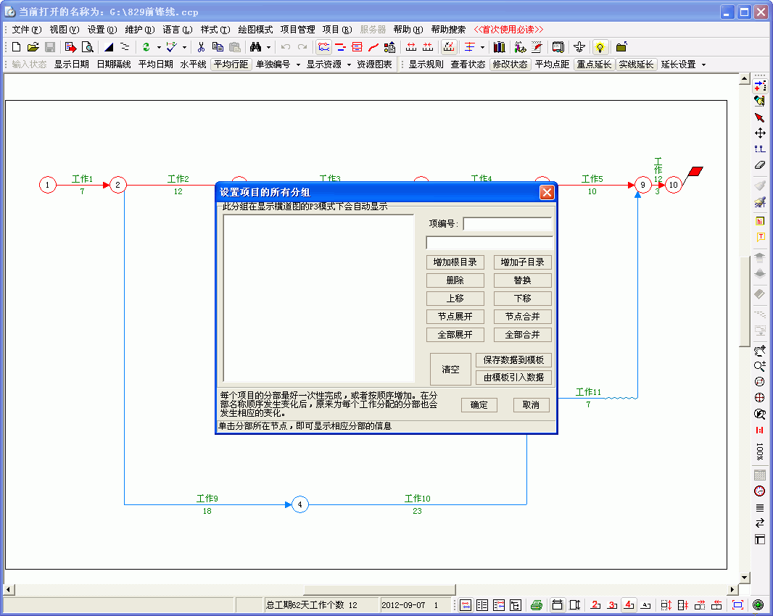Screen dimensions: 773x616
Task: Click the tree structure view status icon
Action: coord(516,605)
